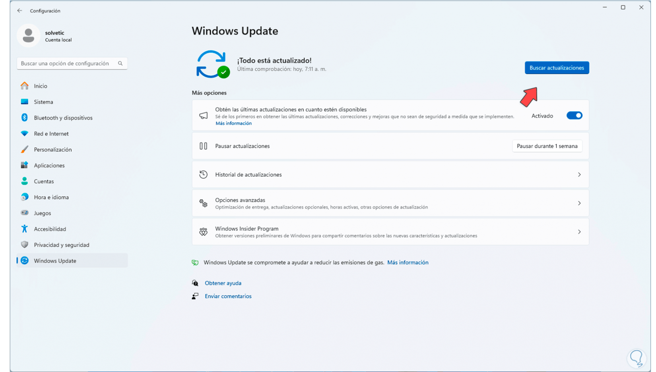Click the Personalización brush icon

[25, 149]
